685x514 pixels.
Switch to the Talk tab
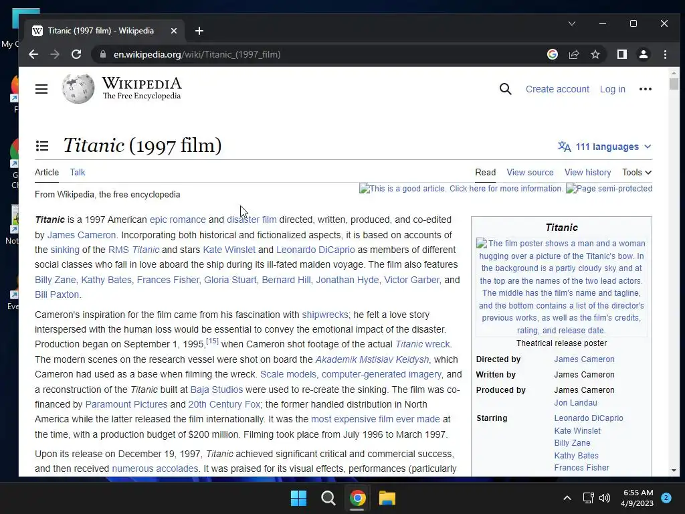click(x=78, y=172)
